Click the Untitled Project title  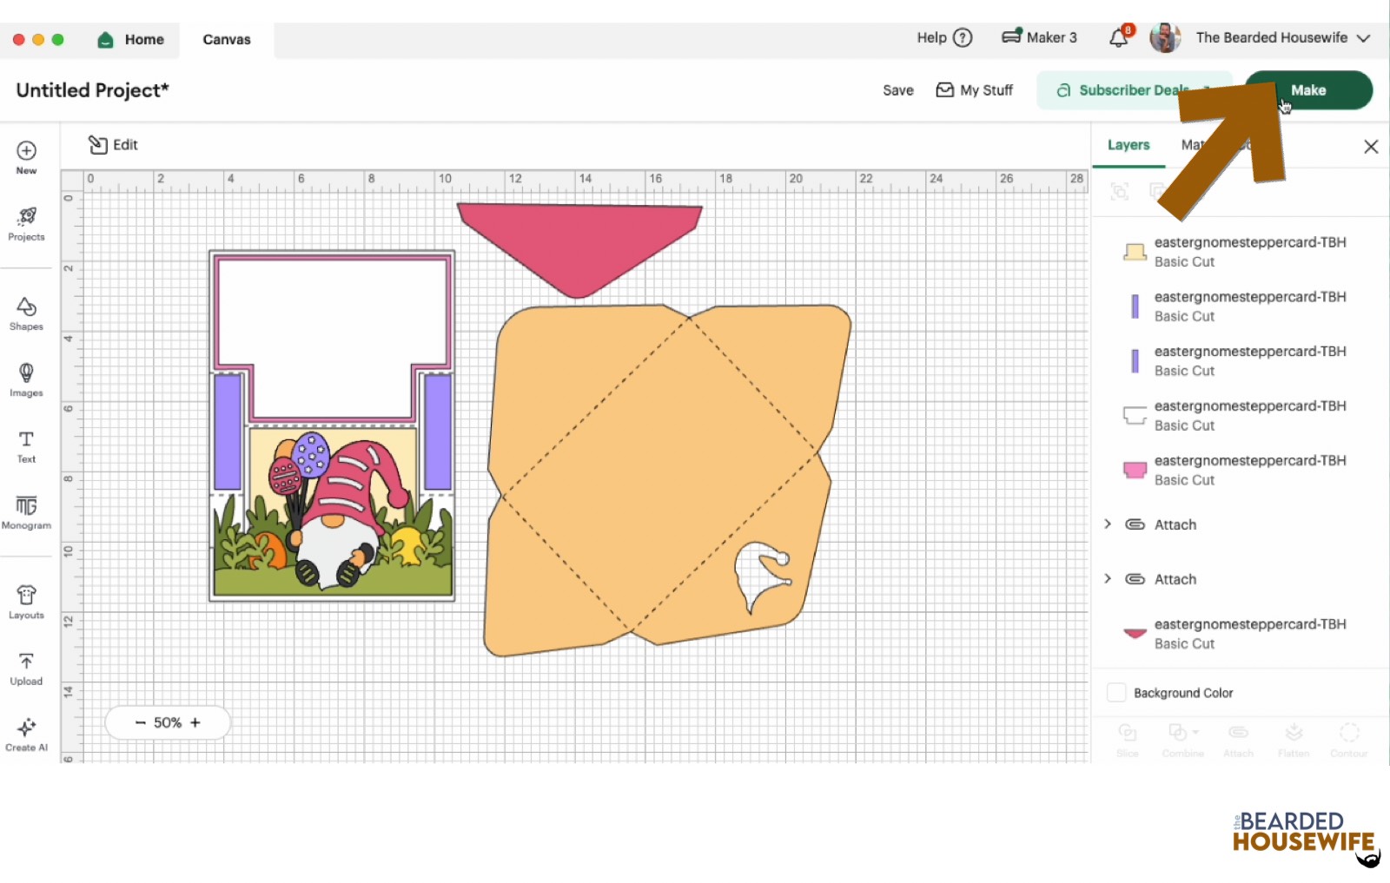coord(92,90)
